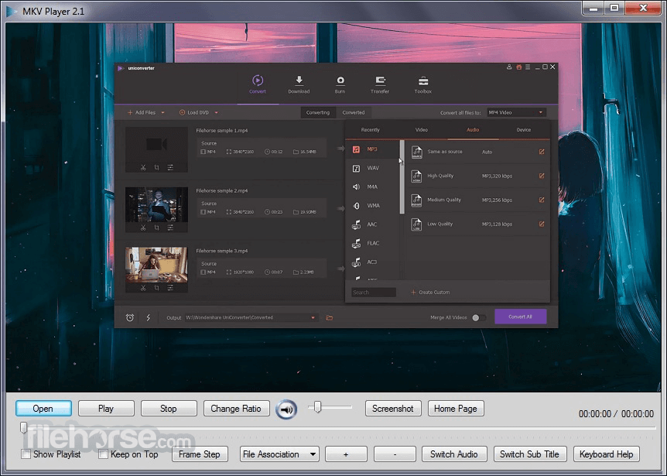Click the Switch Audio button
The width and height of the screenshot is (667, 476).
click(454, 454)
